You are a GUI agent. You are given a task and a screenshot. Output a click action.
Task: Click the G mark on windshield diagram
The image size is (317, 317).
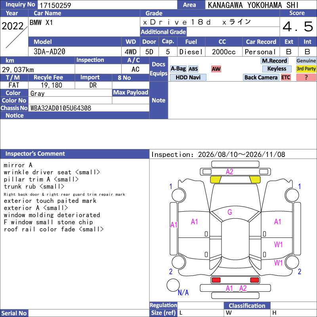pos(230,212)
